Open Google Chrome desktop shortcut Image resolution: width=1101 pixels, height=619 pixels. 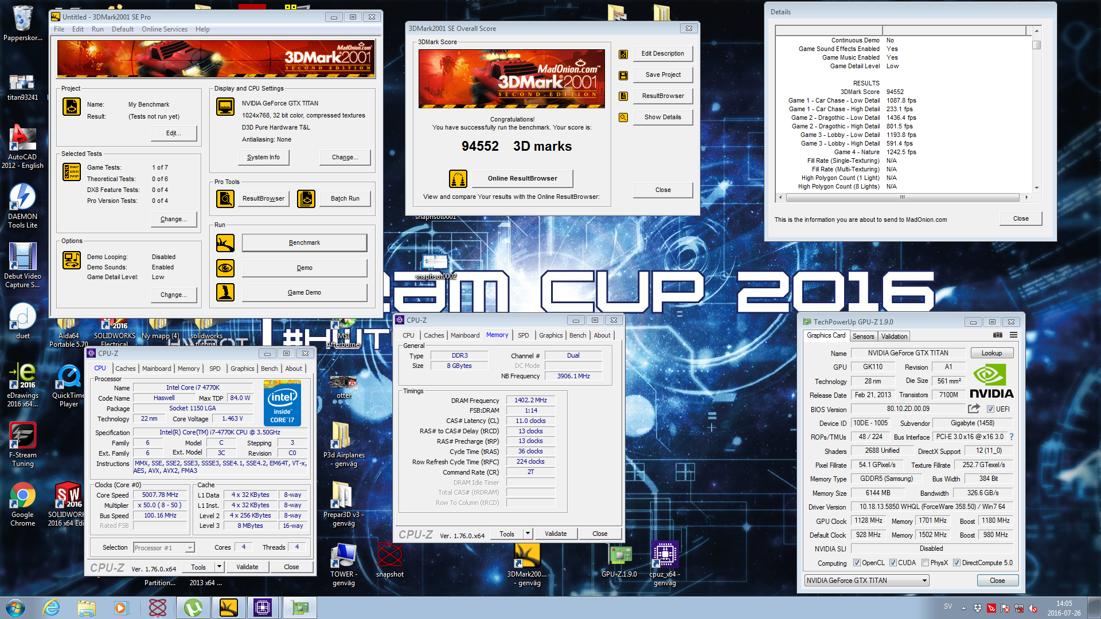[x=23, y=504]
